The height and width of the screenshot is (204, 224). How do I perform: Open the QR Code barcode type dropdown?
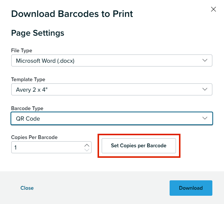coord(112,118)
